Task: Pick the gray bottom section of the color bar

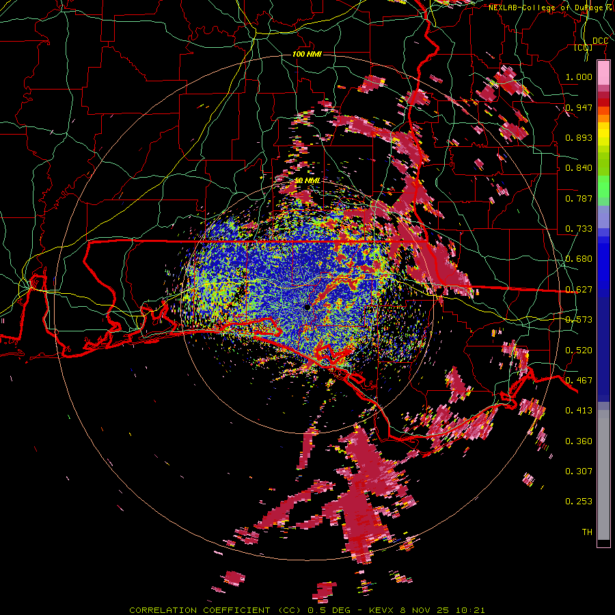Action: click(603, 475)
